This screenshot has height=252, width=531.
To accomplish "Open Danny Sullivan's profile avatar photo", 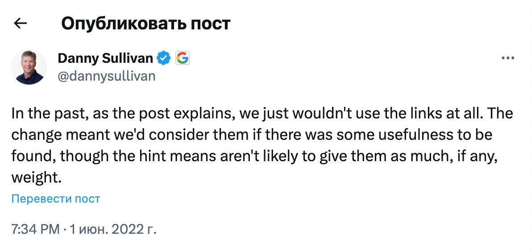I will 29,67.
